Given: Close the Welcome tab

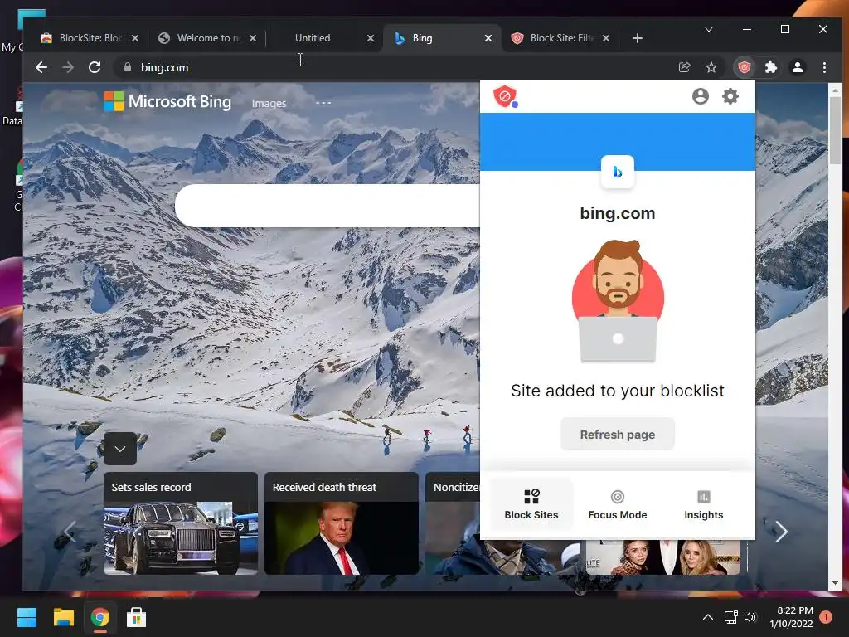Looking at the screenshot, I should pos(253,38).
